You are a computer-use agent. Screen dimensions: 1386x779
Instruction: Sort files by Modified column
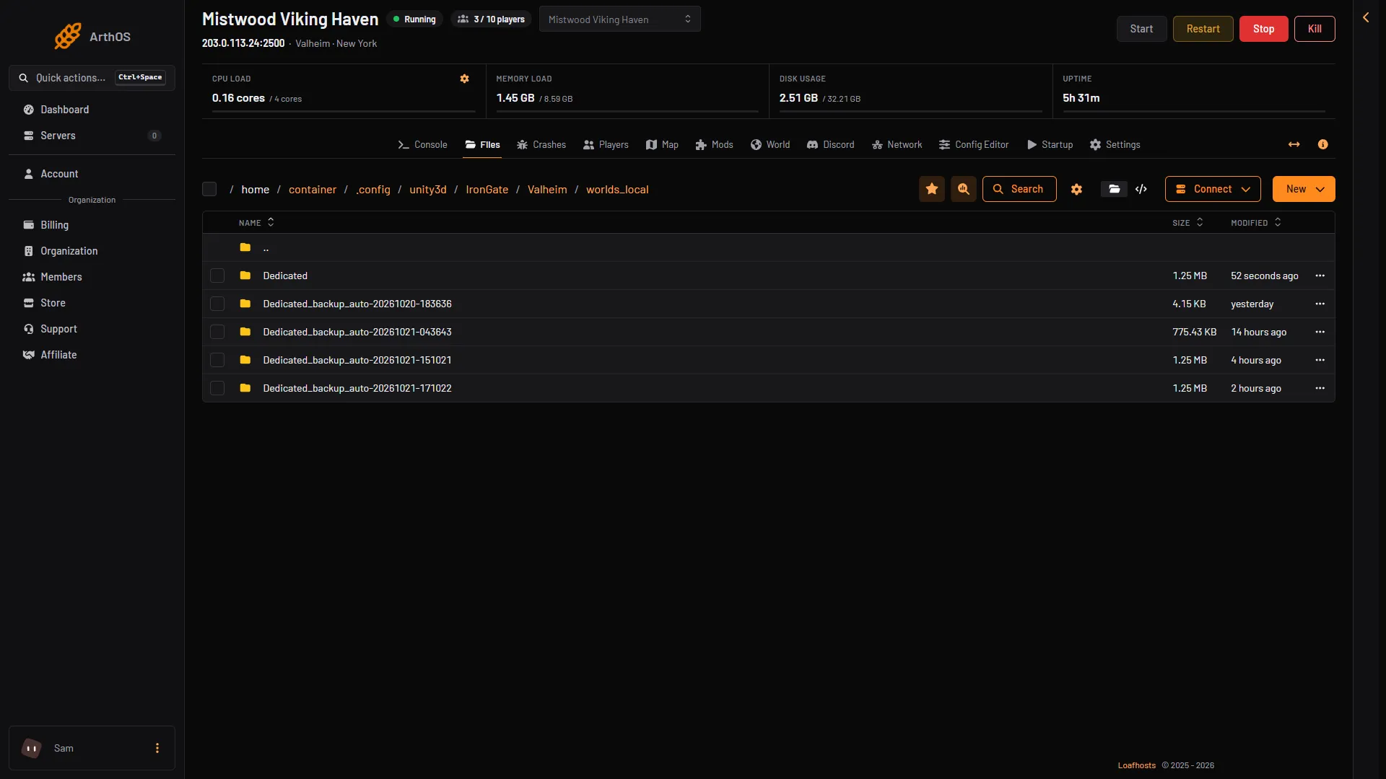pos(1256,223)
